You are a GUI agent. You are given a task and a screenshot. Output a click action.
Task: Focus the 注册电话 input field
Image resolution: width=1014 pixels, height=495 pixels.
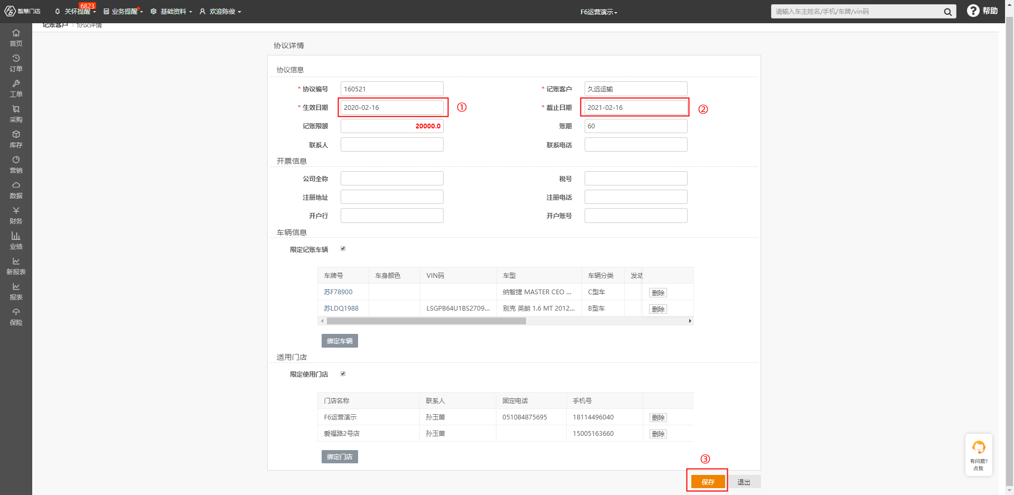(x=636, y=197)
